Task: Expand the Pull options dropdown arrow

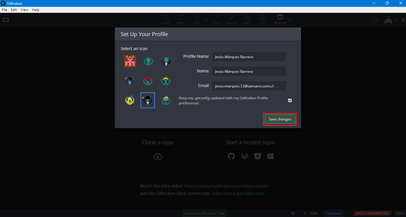Action: point(206,20)
